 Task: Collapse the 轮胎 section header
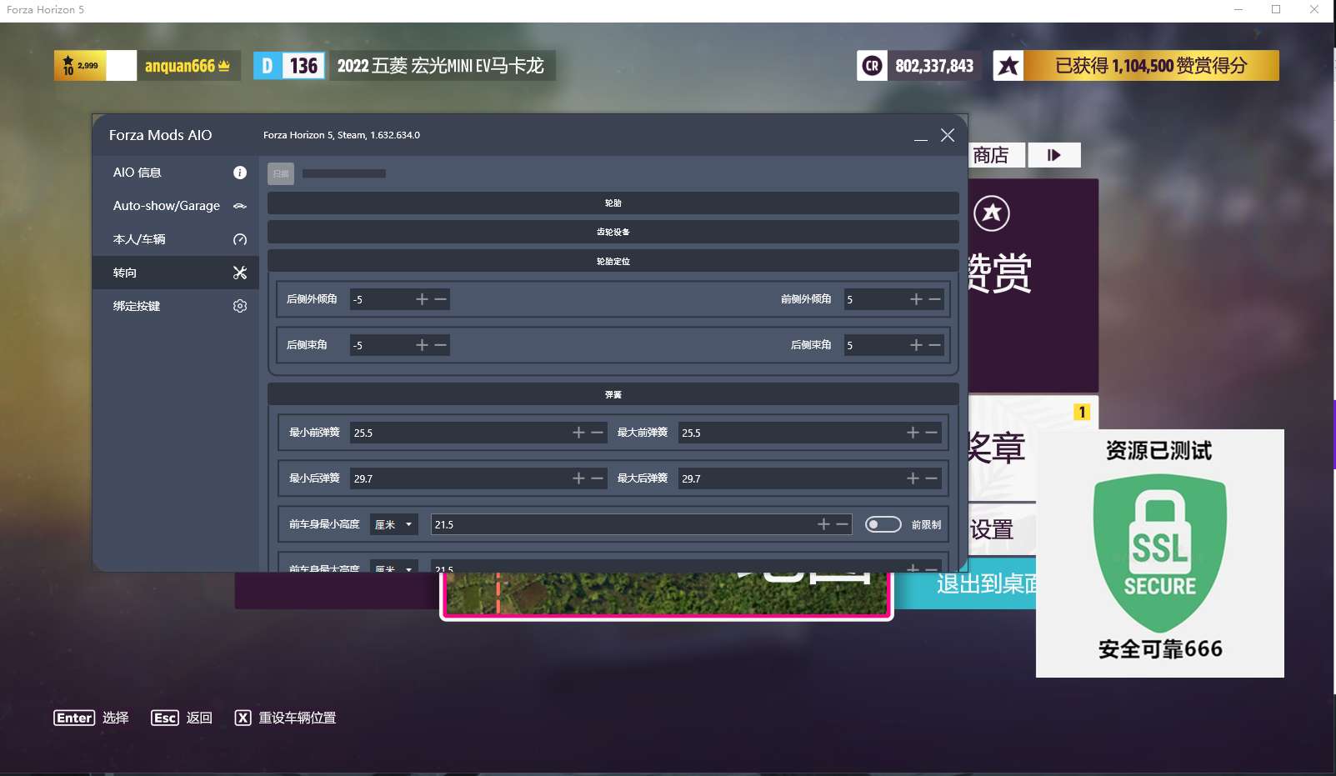[x=613, y=203]
